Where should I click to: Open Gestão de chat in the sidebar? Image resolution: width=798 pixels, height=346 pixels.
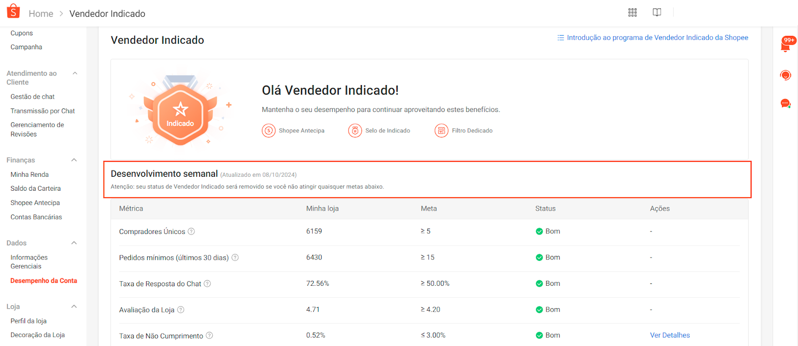tap(32, 97)
